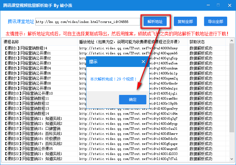Click URL ending vid=u1400d5hmrv
This screenshot has width=236, height=165.
[x=128, y=134]
